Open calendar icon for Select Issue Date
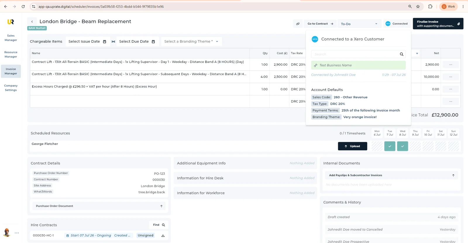 104,42
